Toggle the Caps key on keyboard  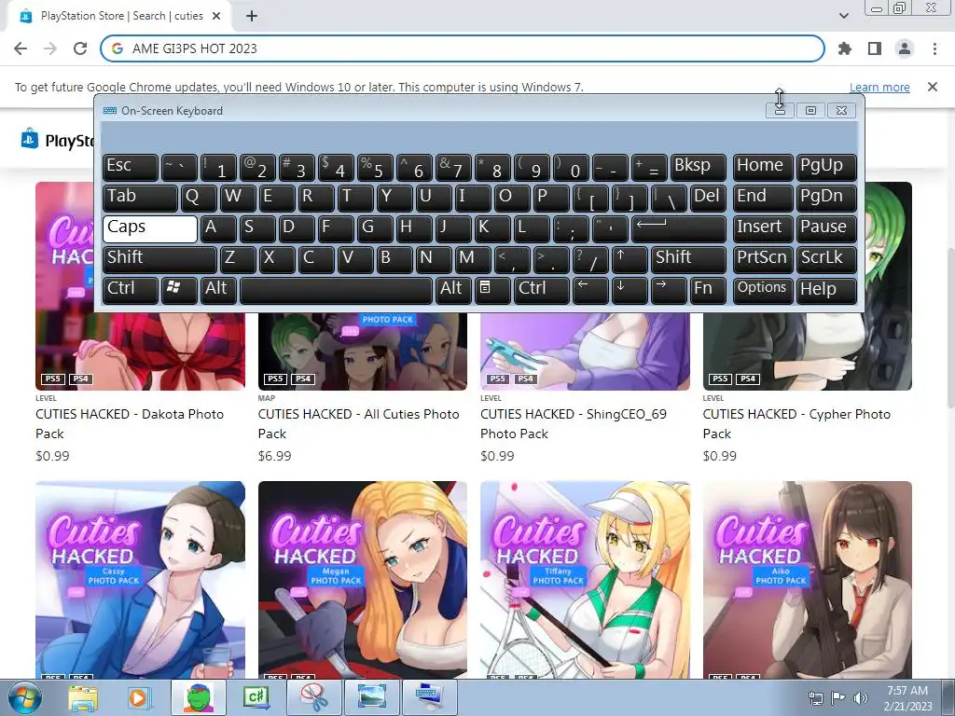150,229
